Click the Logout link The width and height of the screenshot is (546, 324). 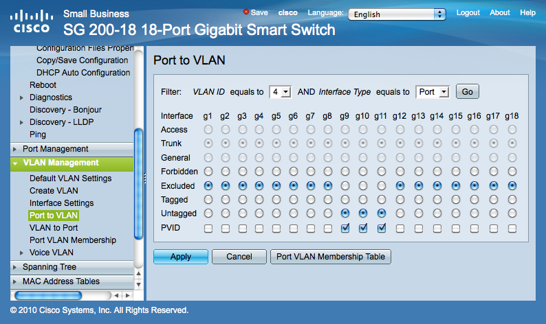(468, 12)
